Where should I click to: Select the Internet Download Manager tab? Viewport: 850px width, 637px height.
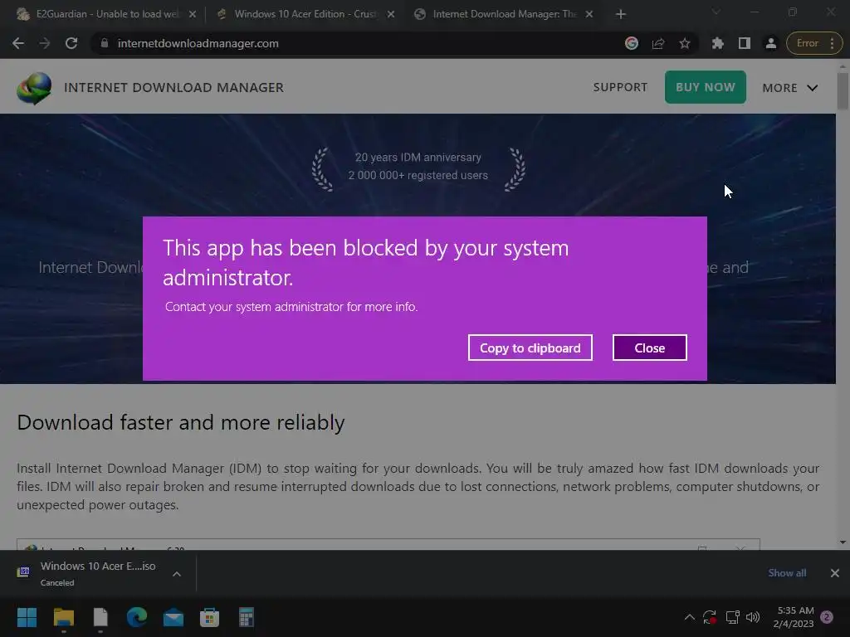click(504, 14)
